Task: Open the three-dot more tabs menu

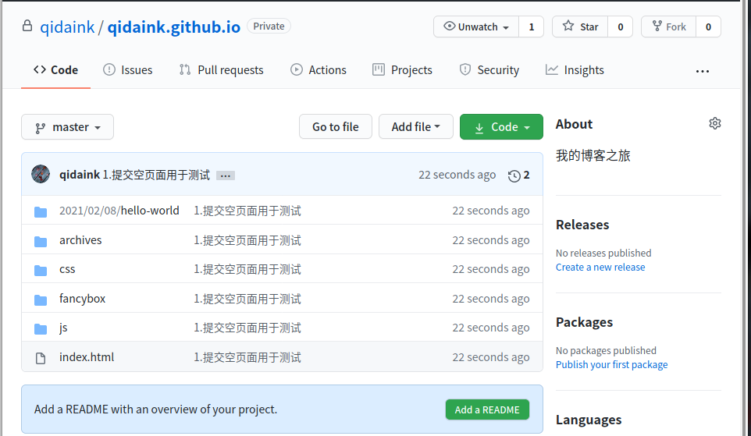Action: [x=702, y=71]
